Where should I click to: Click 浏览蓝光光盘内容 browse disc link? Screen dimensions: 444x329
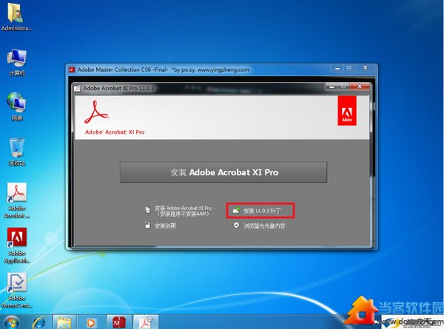pyautogui.click(x=264, y=225)
